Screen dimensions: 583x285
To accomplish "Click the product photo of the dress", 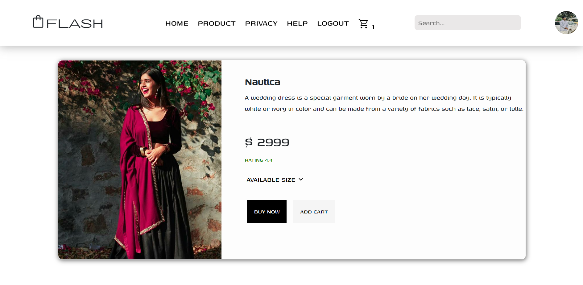I will click(140, 160).
